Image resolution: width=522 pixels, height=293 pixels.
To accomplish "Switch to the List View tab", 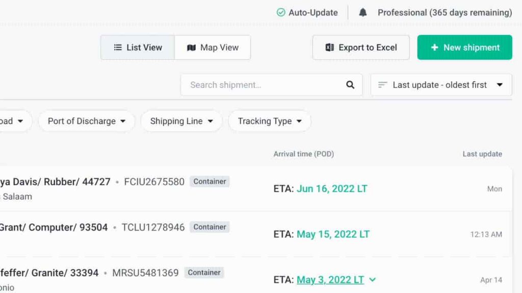I will [137, 47].
